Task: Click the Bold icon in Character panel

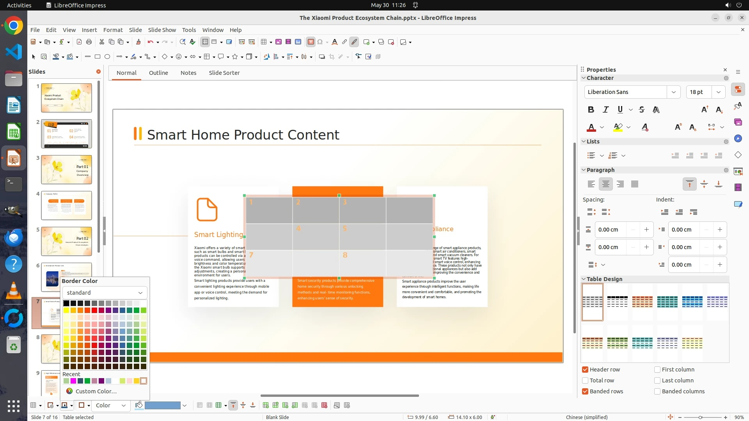Action: pyautogui.click(x=591, y=110)
